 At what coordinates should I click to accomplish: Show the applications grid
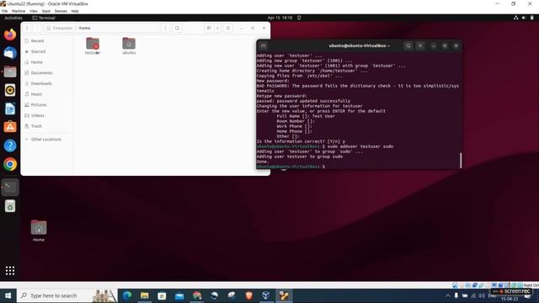10,271
